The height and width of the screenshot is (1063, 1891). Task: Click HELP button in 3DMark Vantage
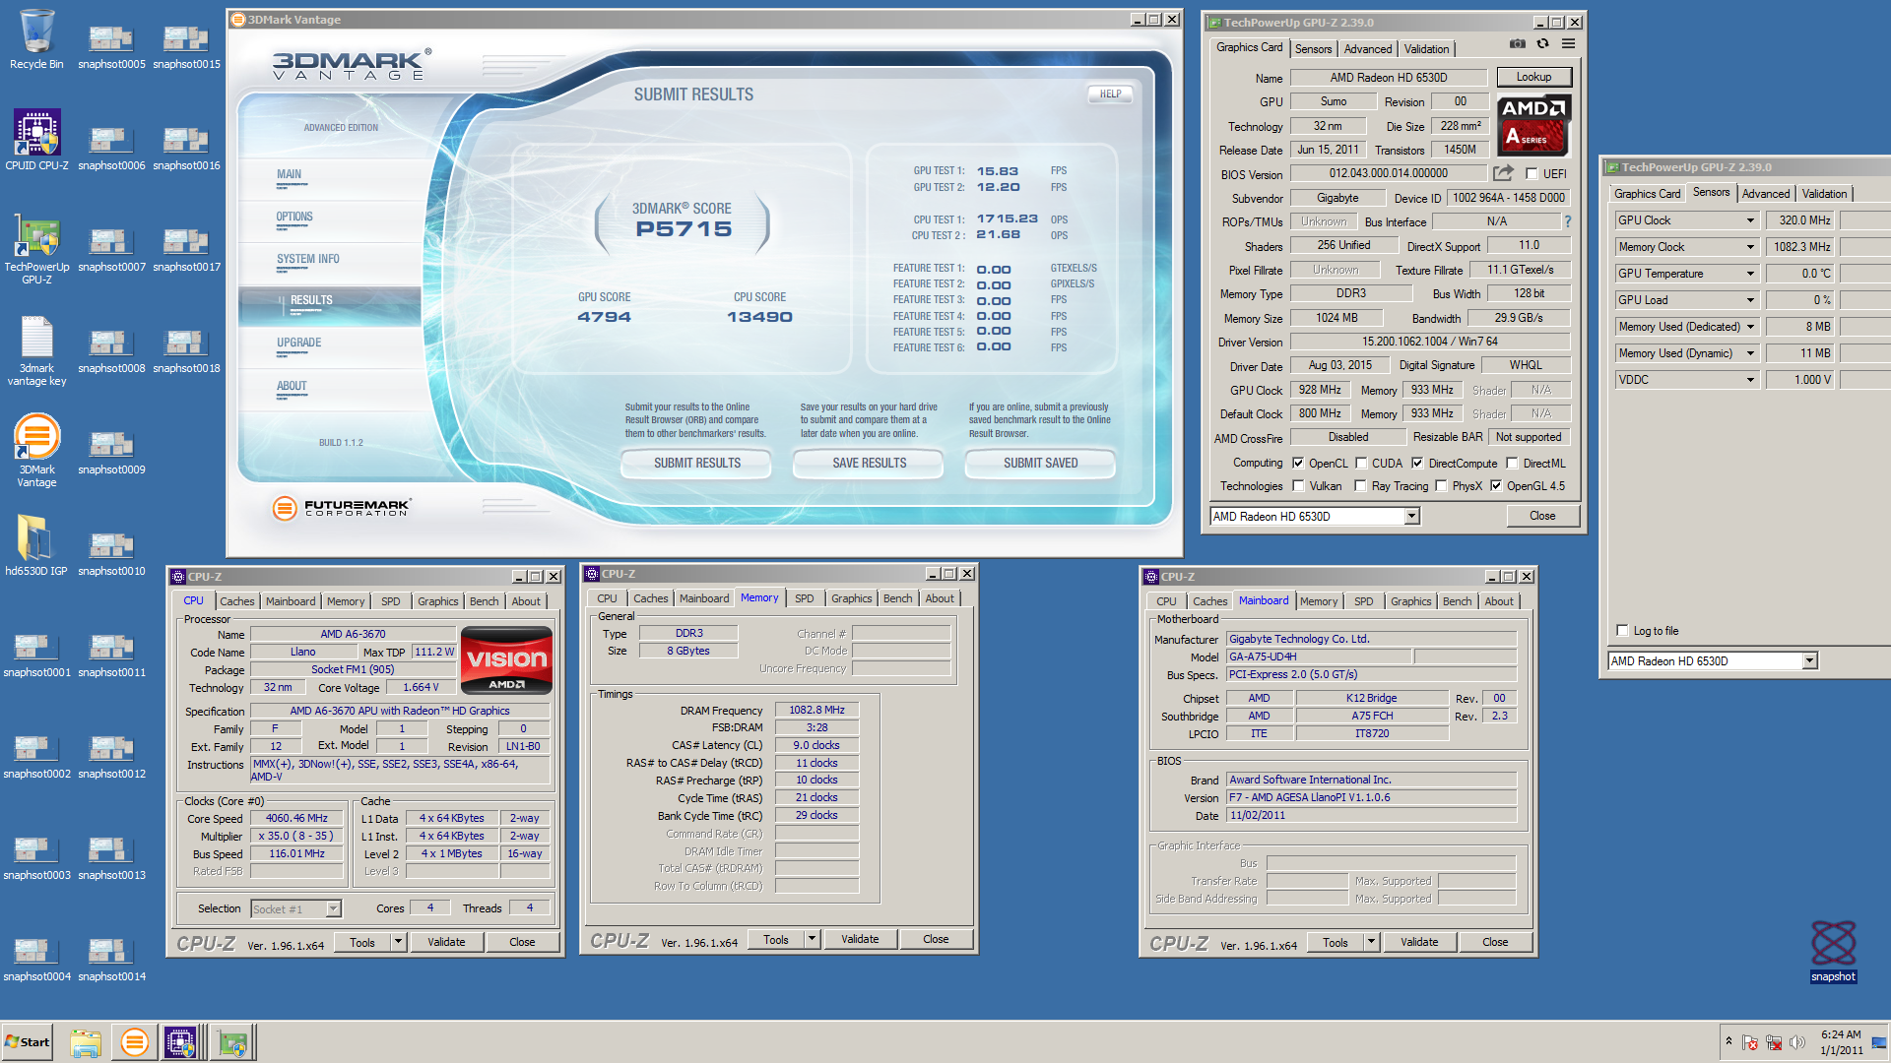click(x=1110, y=94)
